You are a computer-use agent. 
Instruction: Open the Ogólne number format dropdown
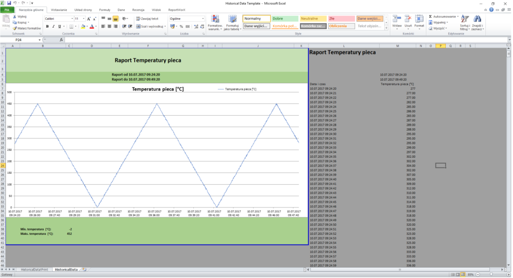pyautogui.click(x=203, y=19)
